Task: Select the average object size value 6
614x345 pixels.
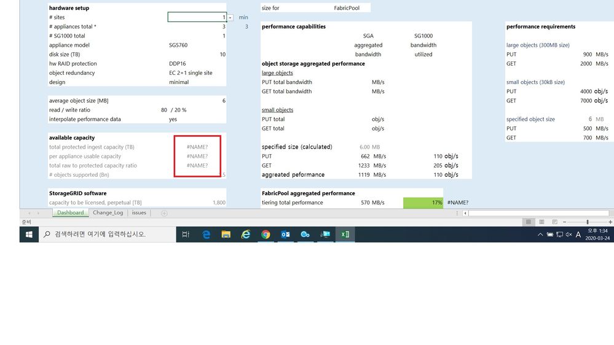Action: tap(224, 101)
